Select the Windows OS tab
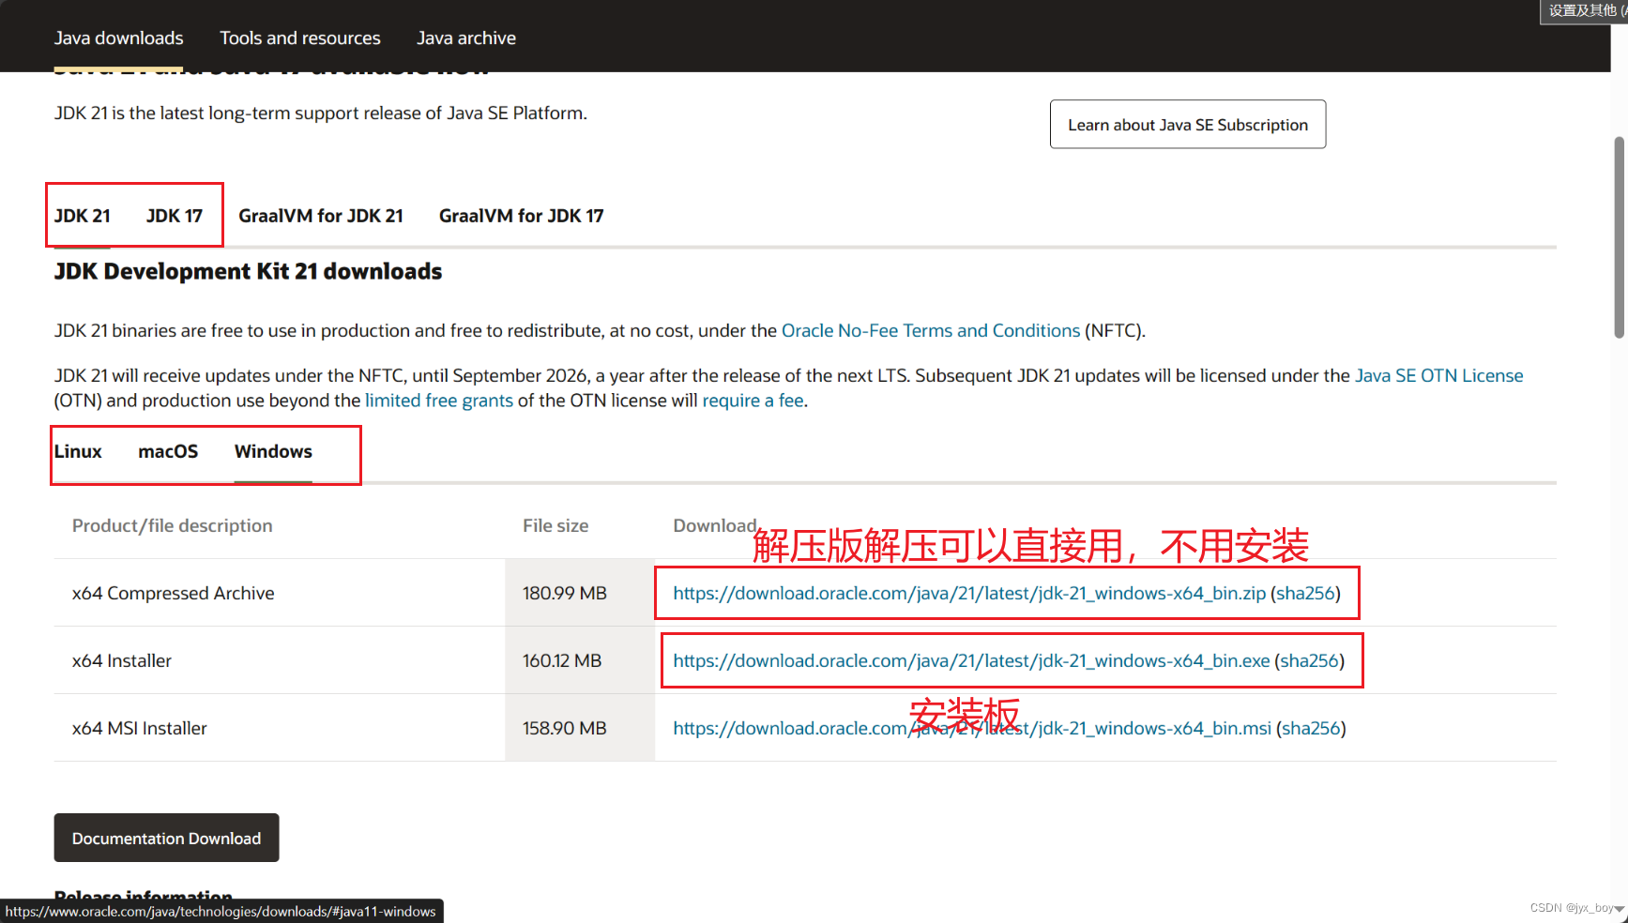This screenshot has width=1628, height=923. (x=273, y=451)
